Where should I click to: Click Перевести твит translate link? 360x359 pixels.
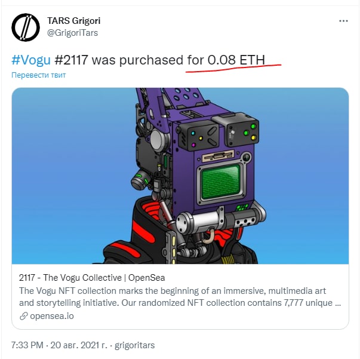click(x=39, y=75)
